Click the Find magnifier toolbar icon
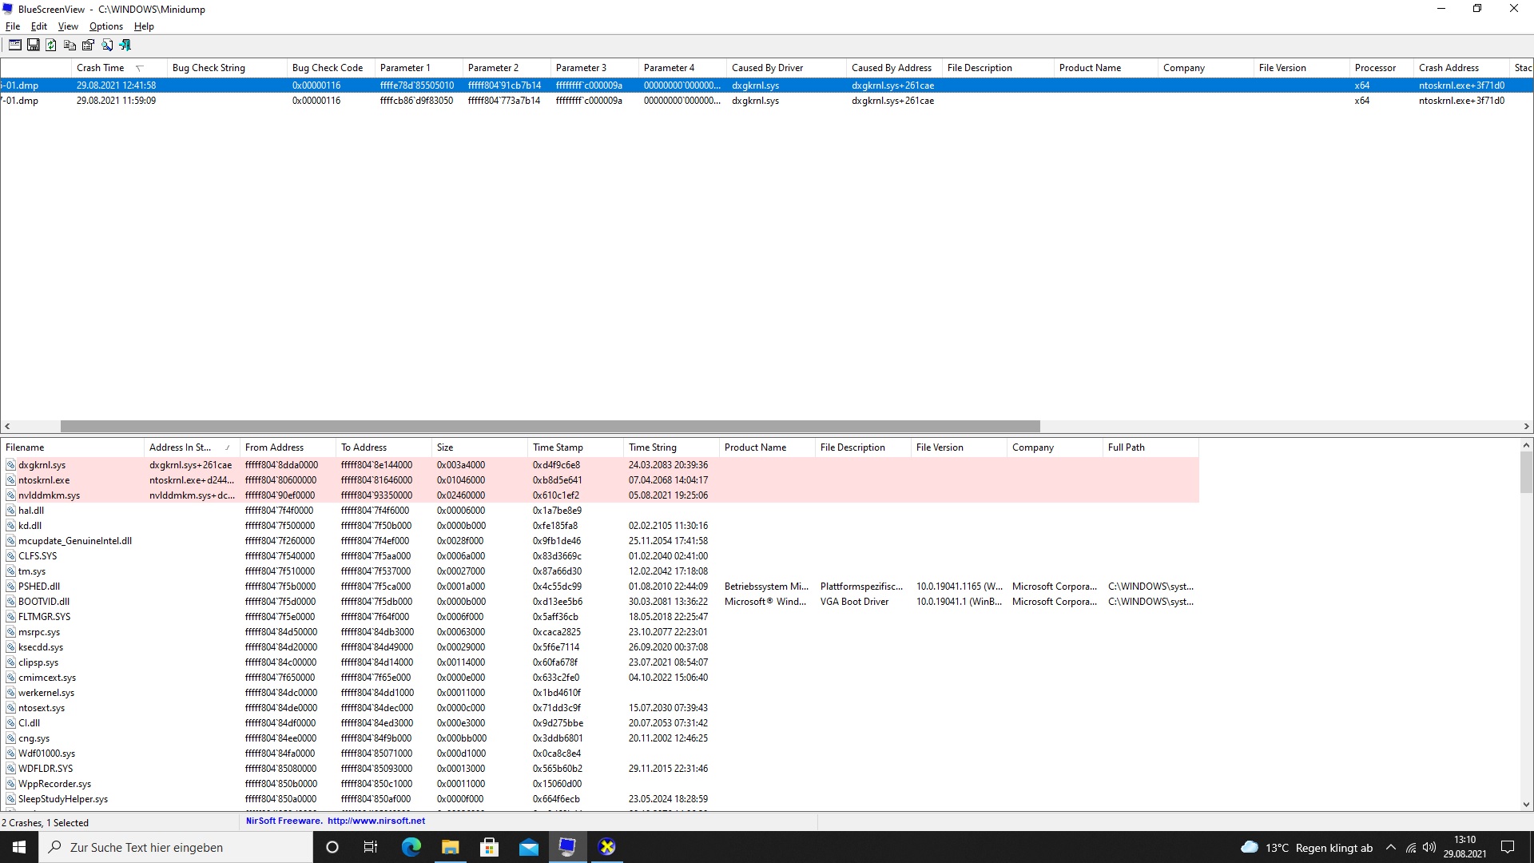 click(x=106, y=46)
